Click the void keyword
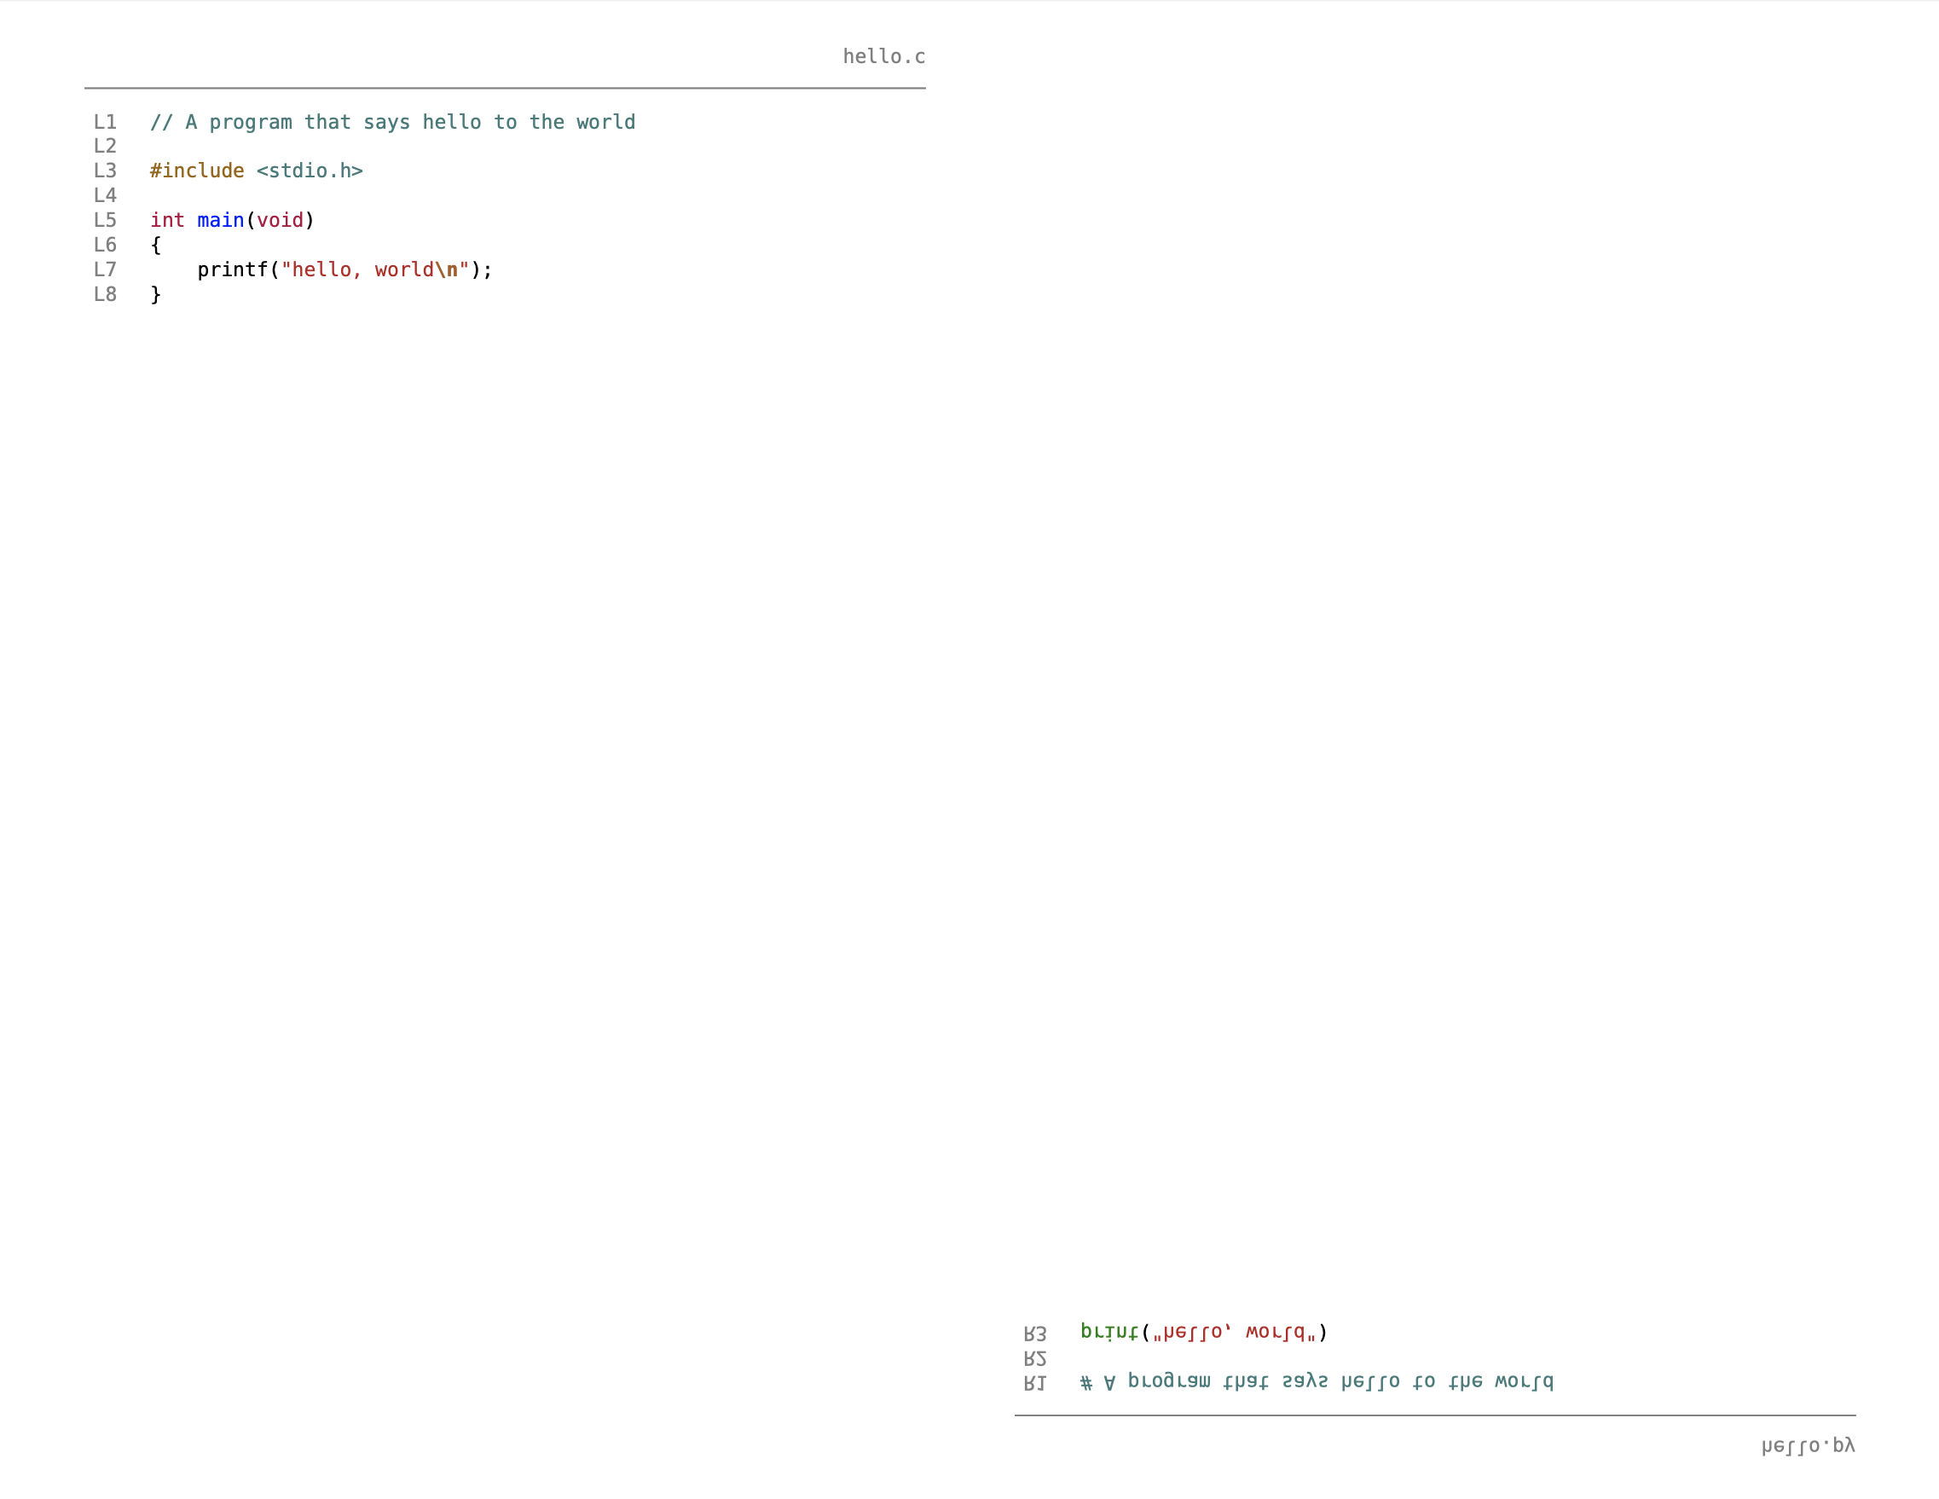 tap(281, 220)
